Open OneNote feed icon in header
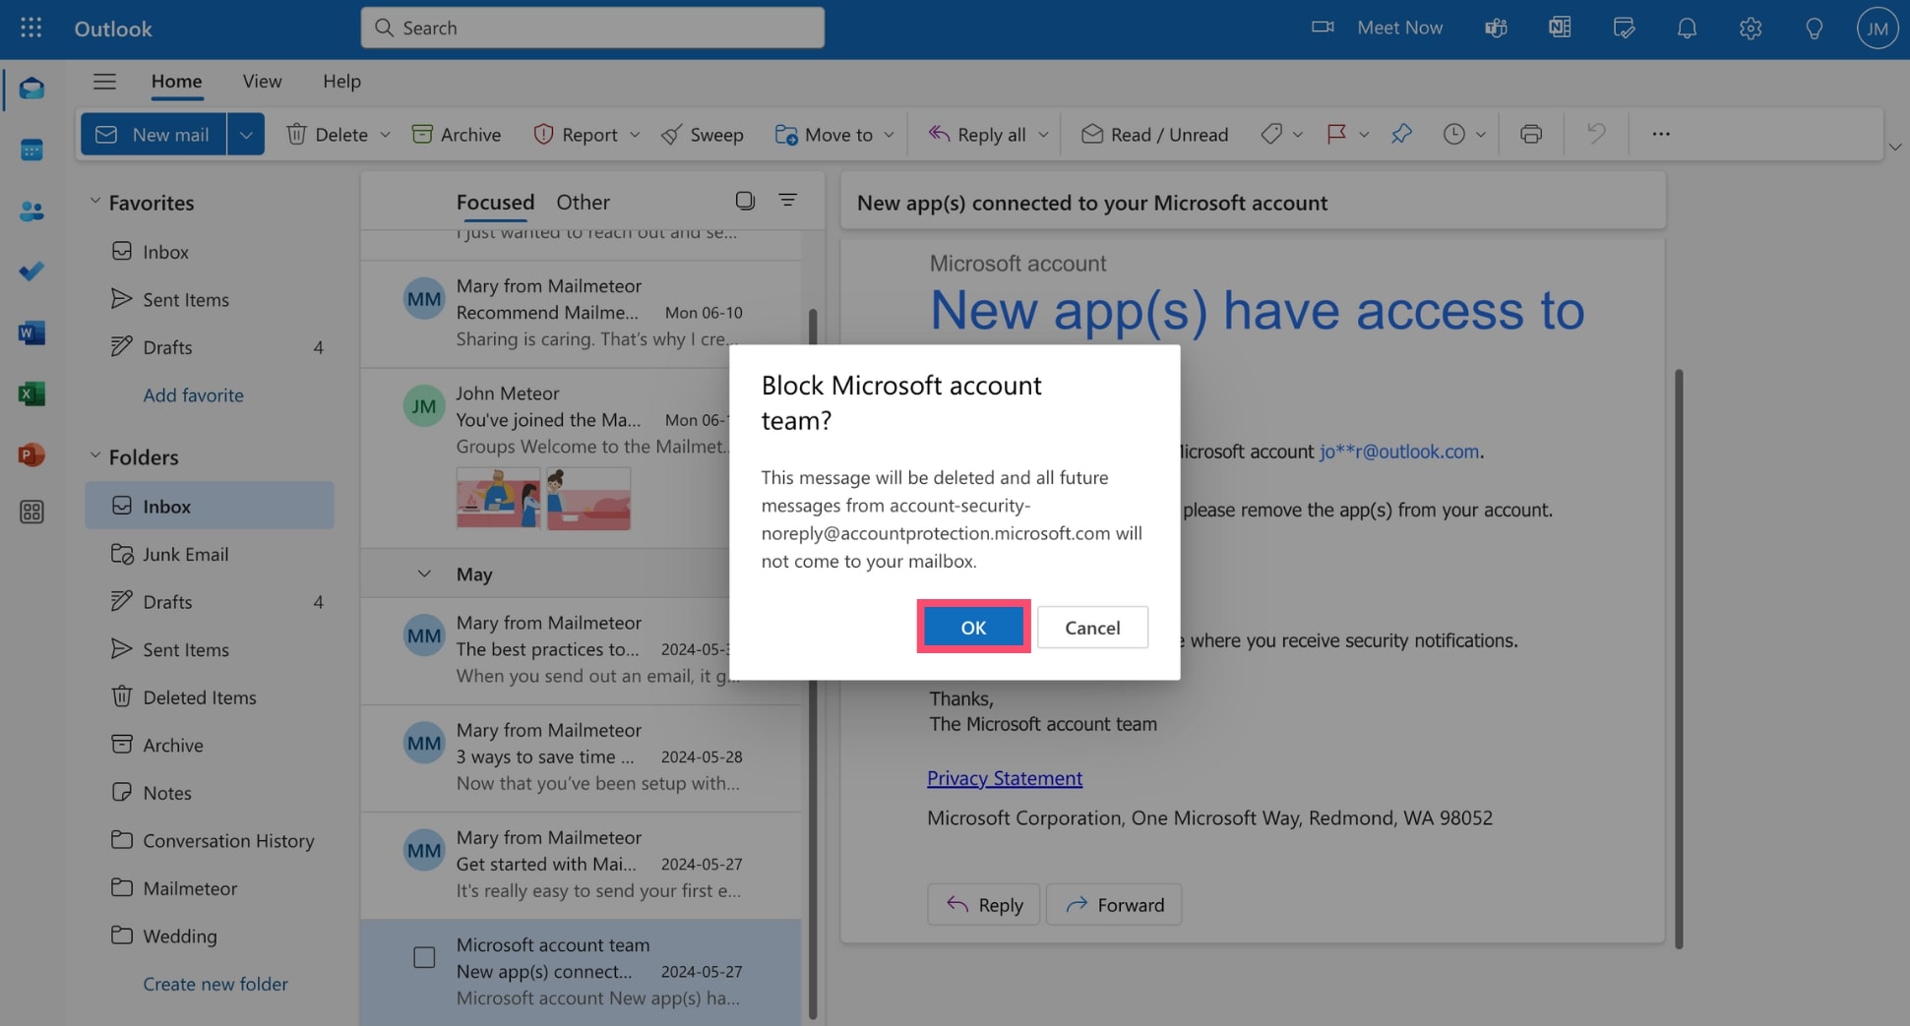Image resolution: width=1910 pixels, height=1026 pixels. point(1560,28)
